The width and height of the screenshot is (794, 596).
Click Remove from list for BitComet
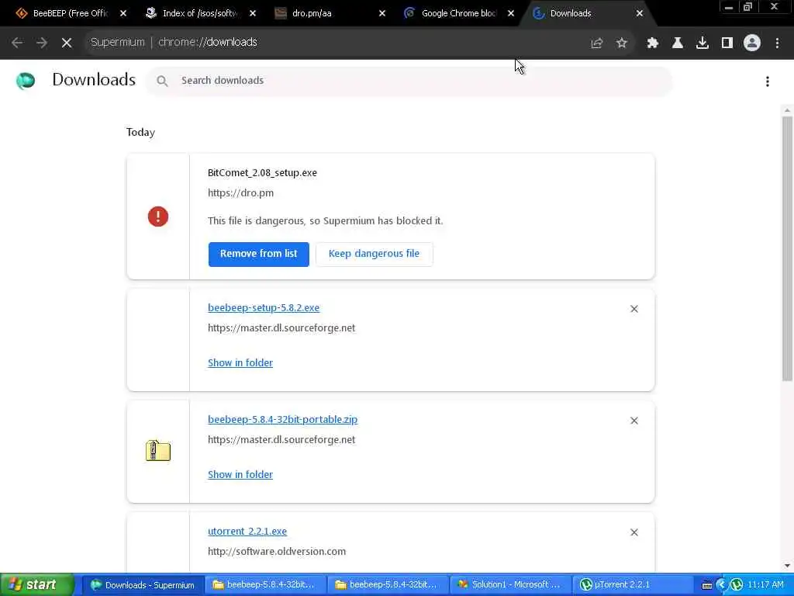click(x=259, y=254)
